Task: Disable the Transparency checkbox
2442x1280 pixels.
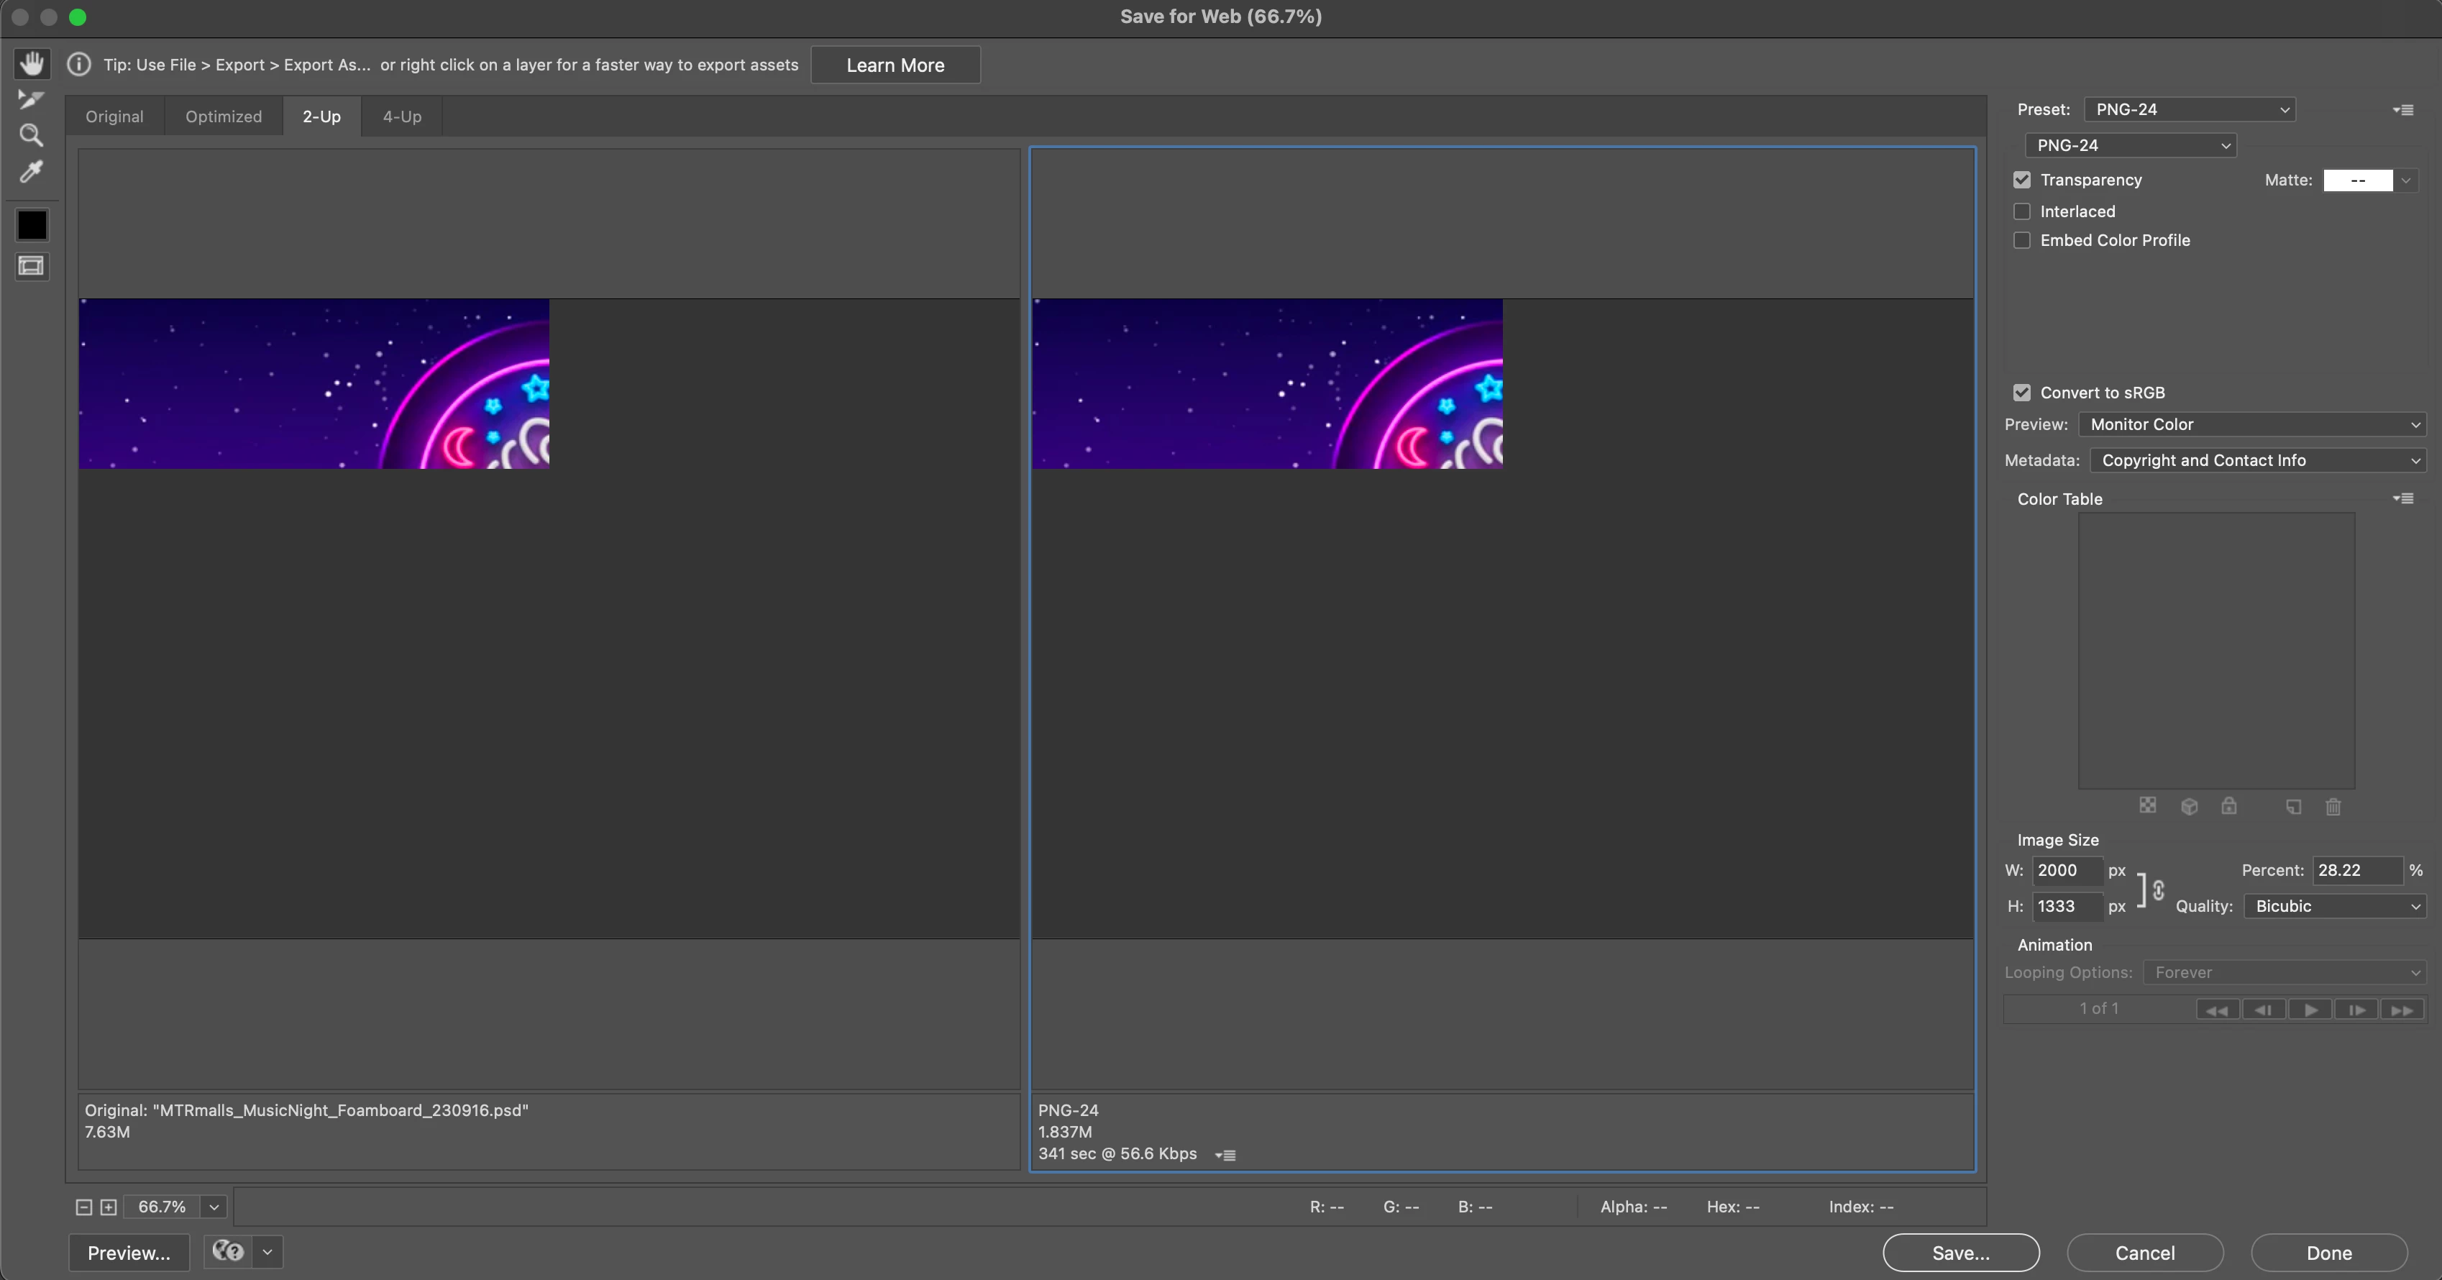Action: point(2022,180)
